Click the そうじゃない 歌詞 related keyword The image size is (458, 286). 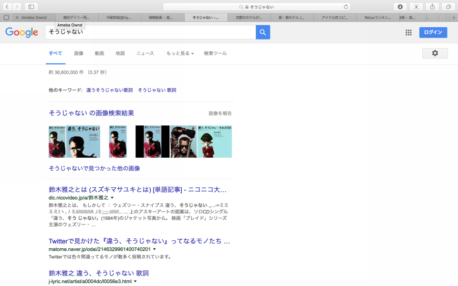[157, 90]
